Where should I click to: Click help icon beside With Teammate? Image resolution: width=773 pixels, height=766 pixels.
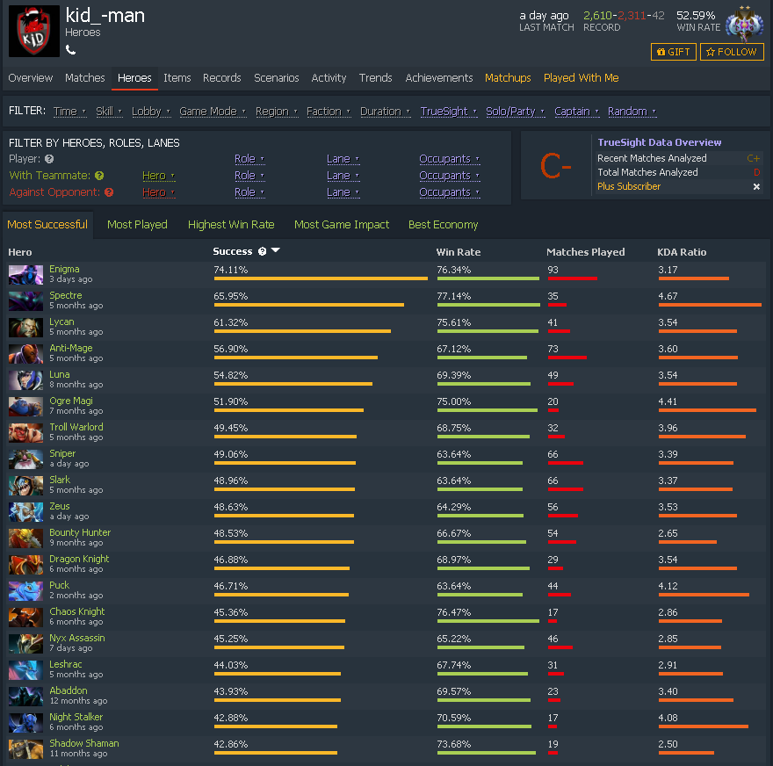pyautogui.click(x=99, y=176)
